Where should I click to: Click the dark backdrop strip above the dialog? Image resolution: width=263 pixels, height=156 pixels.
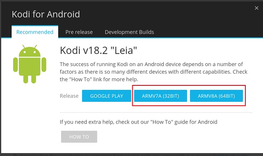tap(131, 1)
